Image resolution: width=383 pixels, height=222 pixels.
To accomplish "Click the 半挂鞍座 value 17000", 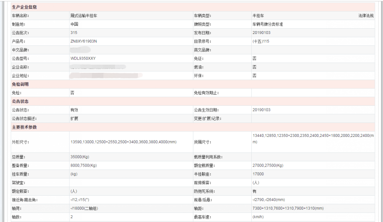I will [258, 174].
